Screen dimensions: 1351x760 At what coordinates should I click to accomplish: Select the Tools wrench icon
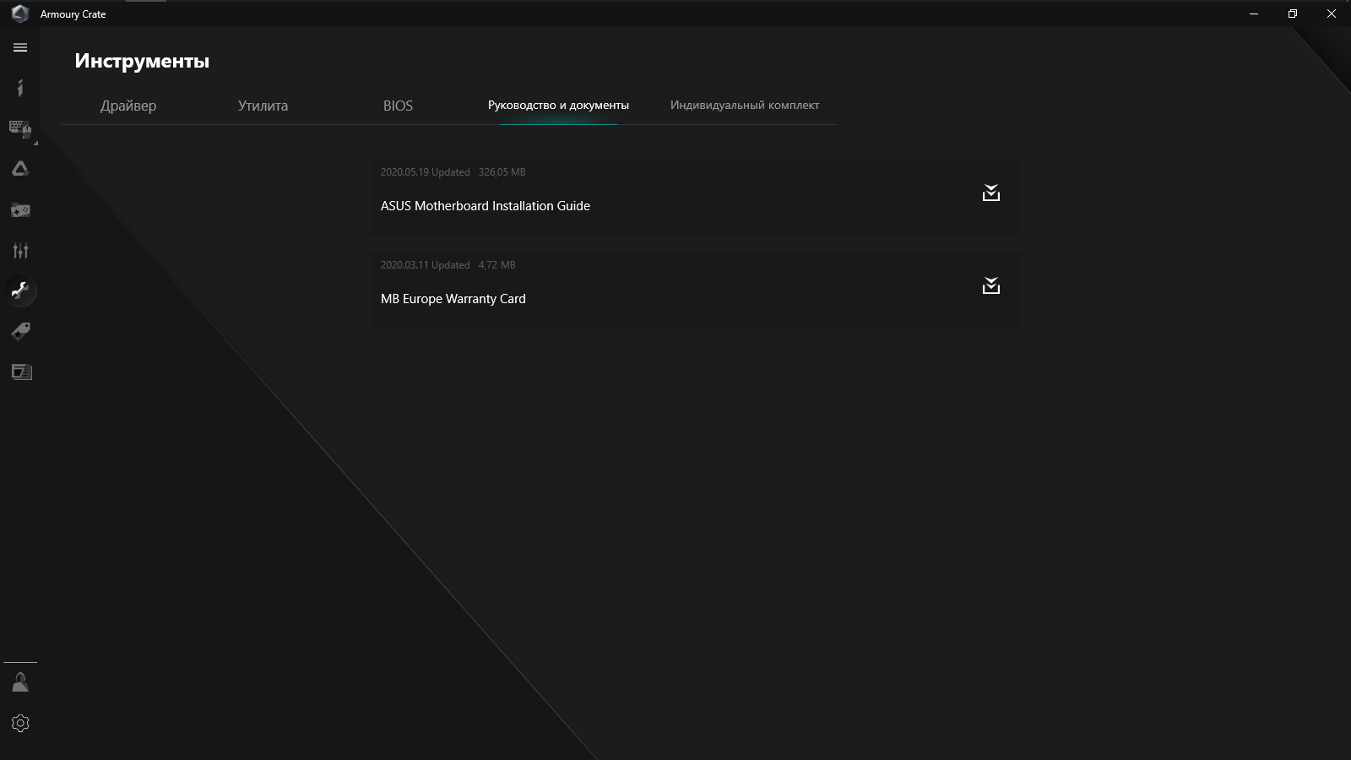(20, 290)
